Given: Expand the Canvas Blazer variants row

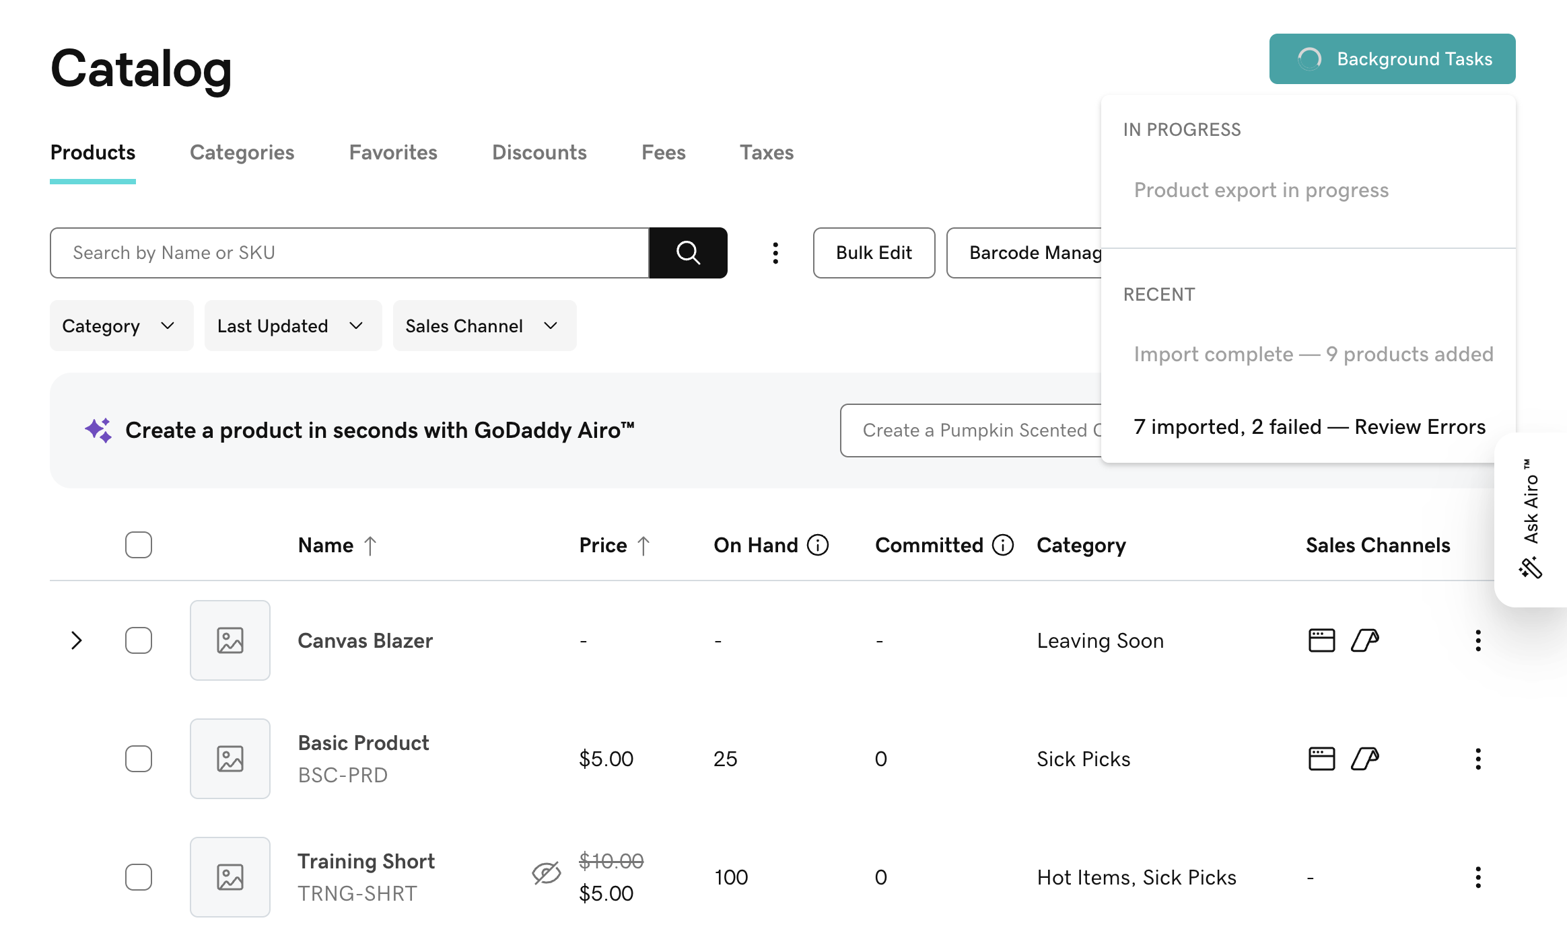Looking at the screenshot, I should click(x=77, y=640).
